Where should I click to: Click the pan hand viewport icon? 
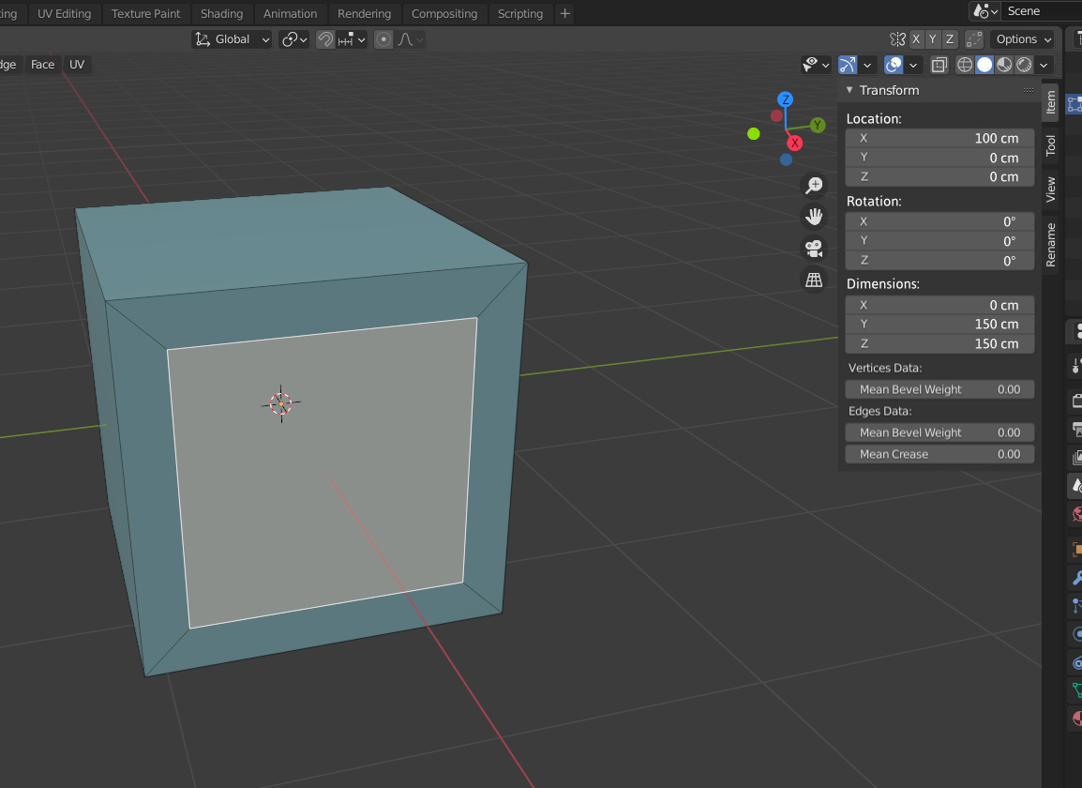click(x=814, y=217)
